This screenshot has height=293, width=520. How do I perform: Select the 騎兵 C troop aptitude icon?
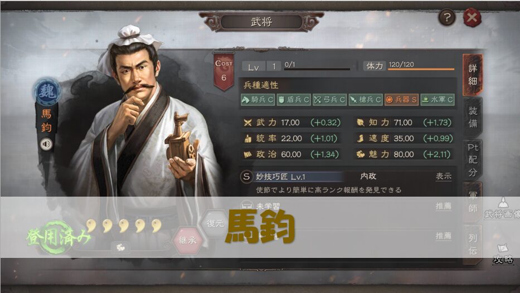(x=257, y=100)
